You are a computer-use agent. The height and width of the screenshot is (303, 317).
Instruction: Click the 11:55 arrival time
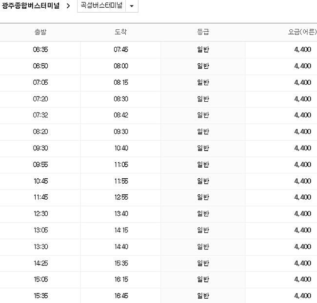click(x=121, y=181)
